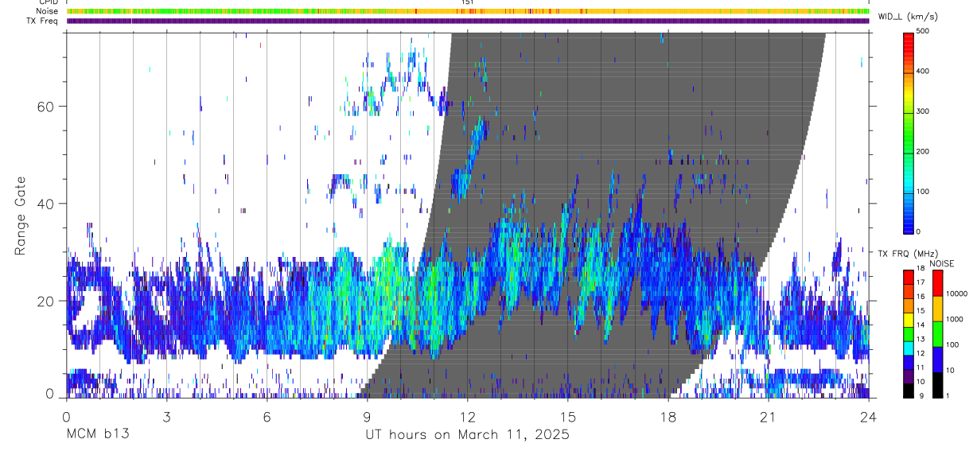Click the blue 10–100 swatch in NOISE legend

tap(936, 360)
